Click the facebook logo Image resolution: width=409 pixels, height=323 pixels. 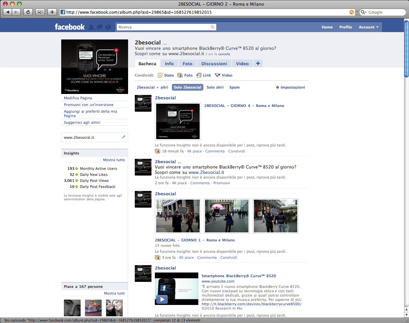[70, 27]
